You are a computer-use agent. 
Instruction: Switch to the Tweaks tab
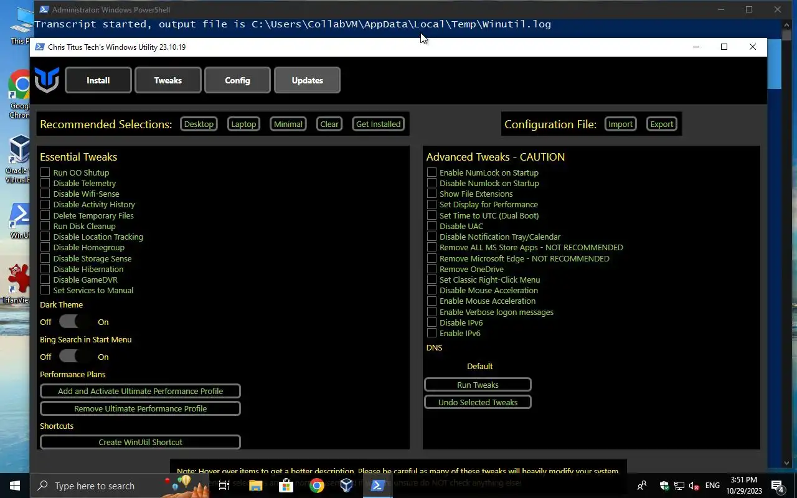click(x=168, y=80)
